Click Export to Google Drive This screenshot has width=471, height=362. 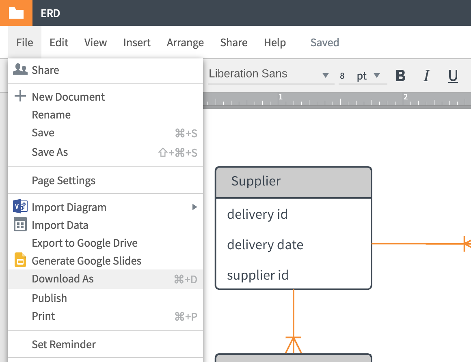(84, 243)
